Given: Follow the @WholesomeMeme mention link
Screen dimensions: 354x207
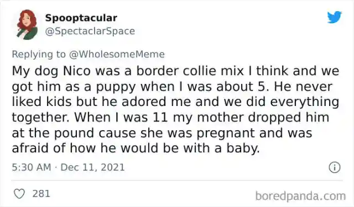Looking at the screenshot, I should (117, 54).
